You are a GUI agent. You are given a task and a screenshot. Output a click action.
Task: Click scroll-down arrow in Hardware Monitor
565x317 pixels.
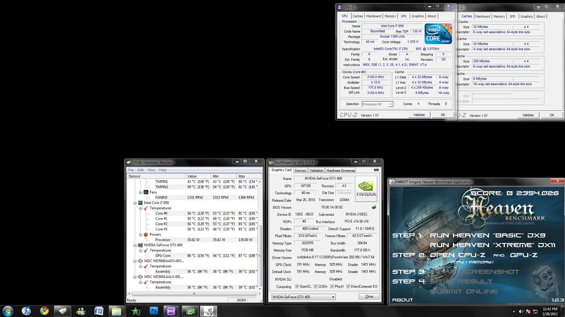pos(260,289)
